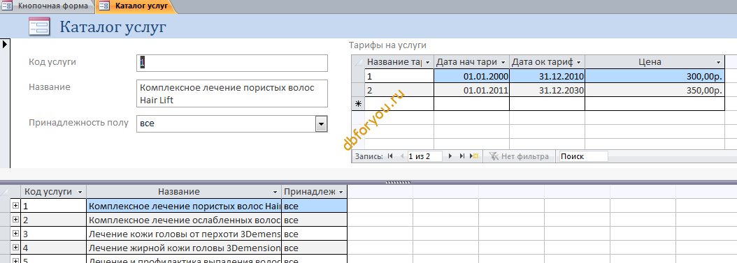Open Название column dropdown in lower datasheet

(275, 192)
